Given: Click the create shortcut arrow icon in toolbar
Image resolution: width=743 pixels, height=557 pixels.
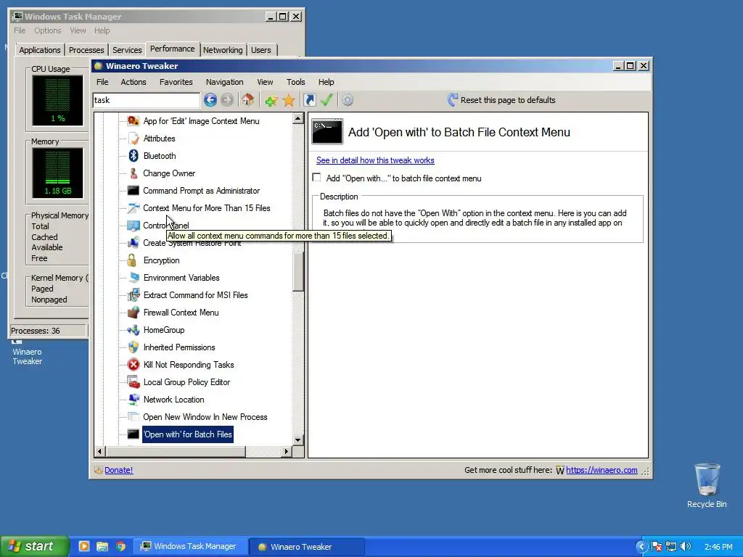Looking at the screenshot, I should [x=309, y=100].
